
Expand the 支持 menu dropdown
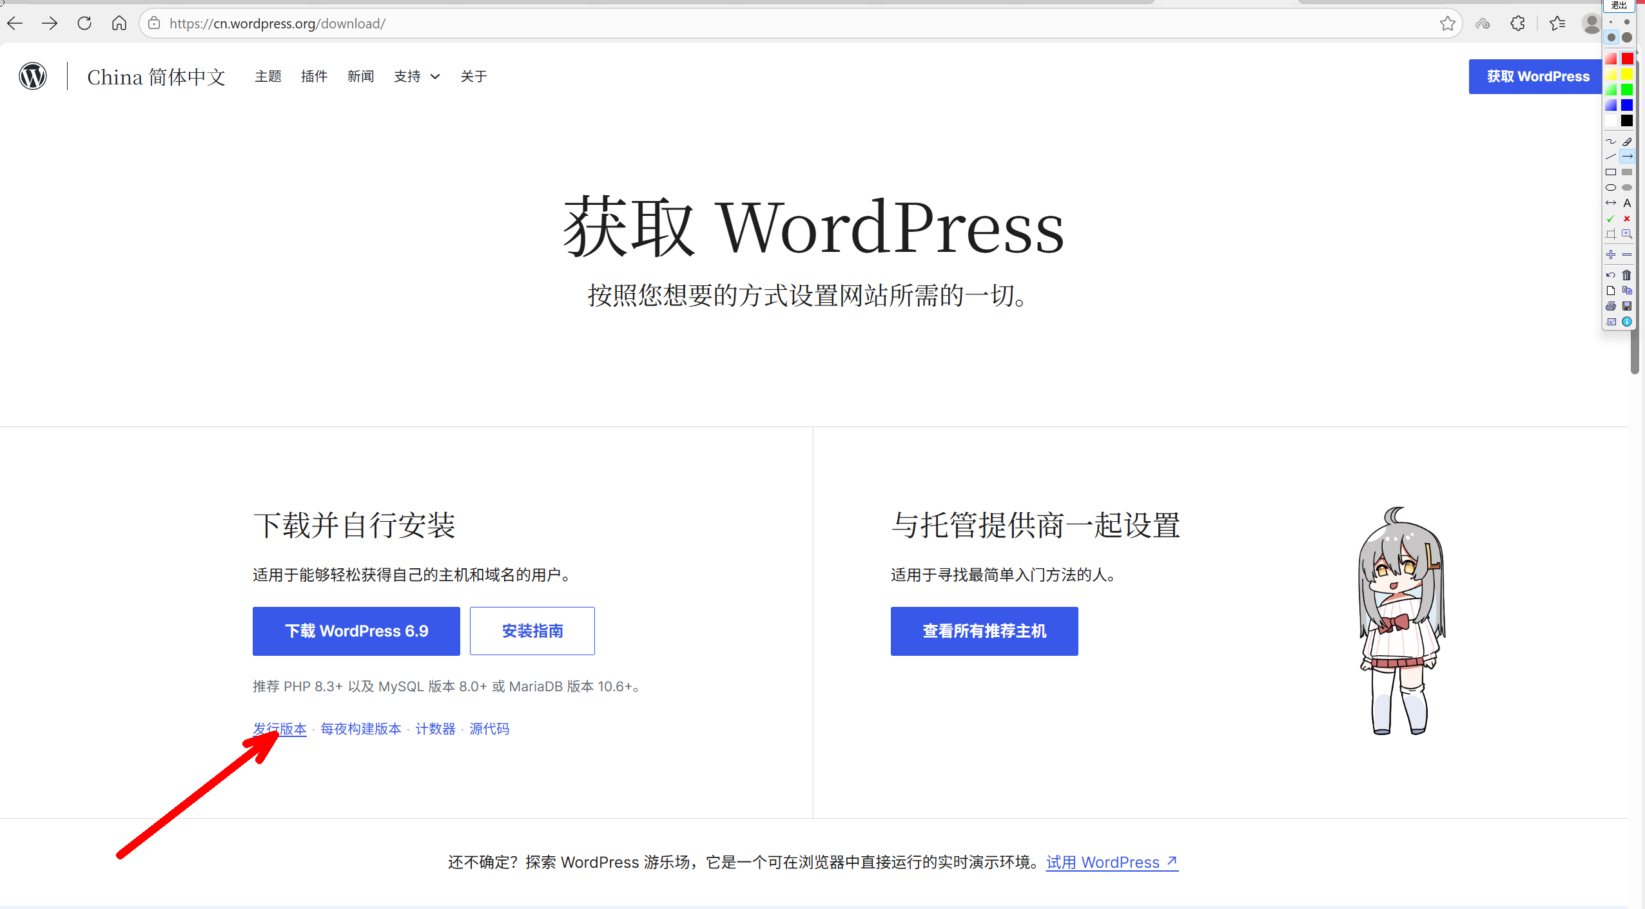click(x=416, y=77)
